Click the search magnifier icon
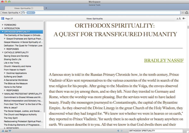 click(x=24, y=13)
